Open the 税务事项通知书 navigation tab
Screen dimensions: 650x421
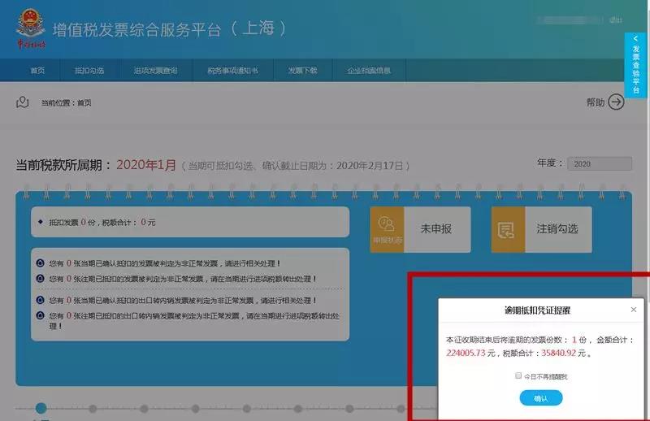(x=233, y=71)
